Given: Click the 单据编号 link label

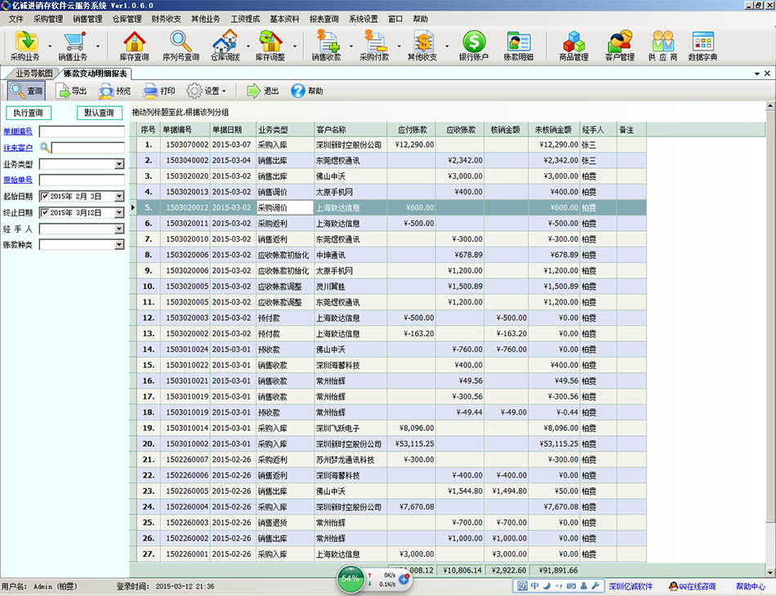Looking at the screenshot, I should pos(18,131).
